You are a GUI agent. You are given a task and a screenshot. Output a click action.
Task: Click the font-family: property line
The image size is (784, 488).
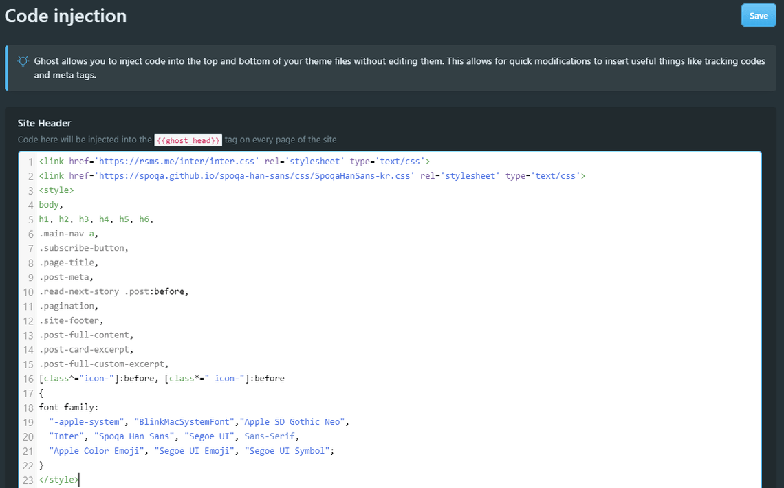coord(68,407)
